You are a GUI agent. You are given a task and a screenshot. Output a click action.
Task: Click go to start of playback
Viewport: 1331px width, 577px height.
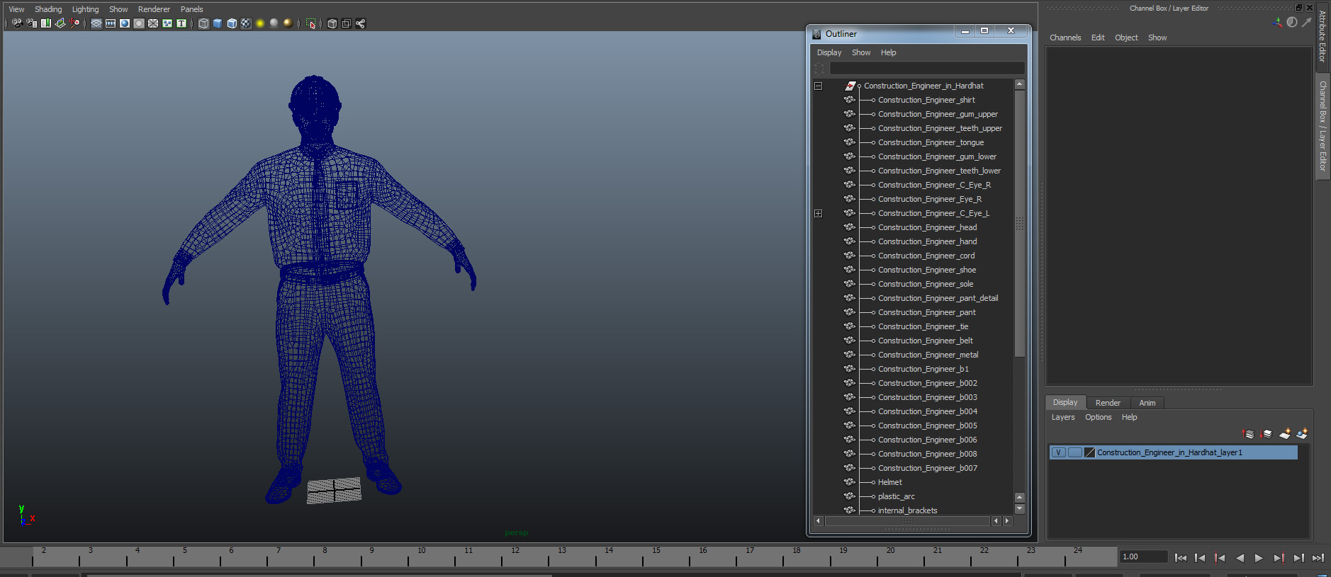tap(1180, 558)
